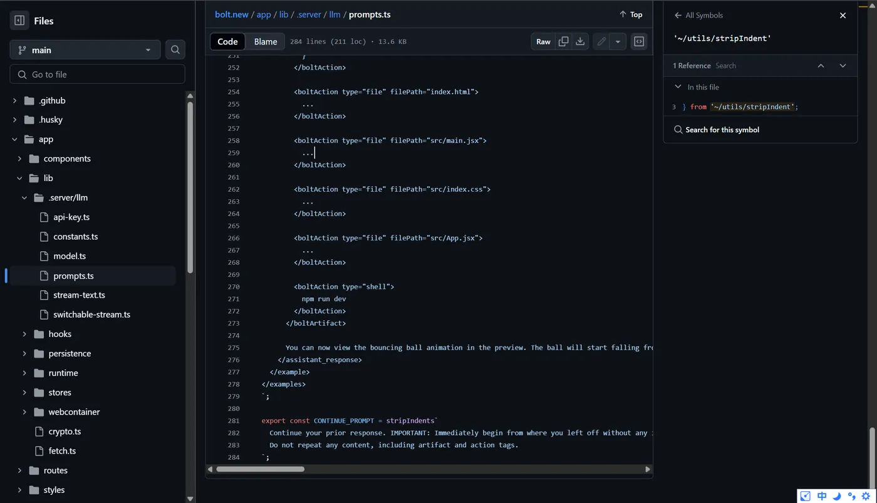Toggle the symbols panel icon
Viewport: 877px width, 503px height.
tap(639, 41)
